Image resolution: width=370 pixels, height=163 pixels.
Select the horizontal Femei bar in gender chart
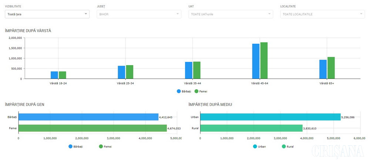(x=92, y=128)
